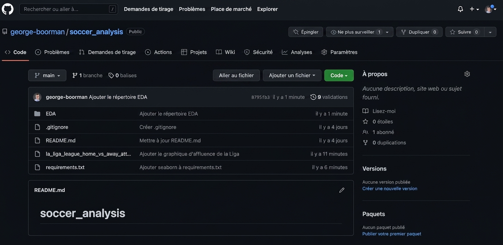The width and height of the screenshot is (503, 245).
Task: View 0 duplications forks
Action: pos(384,143)
